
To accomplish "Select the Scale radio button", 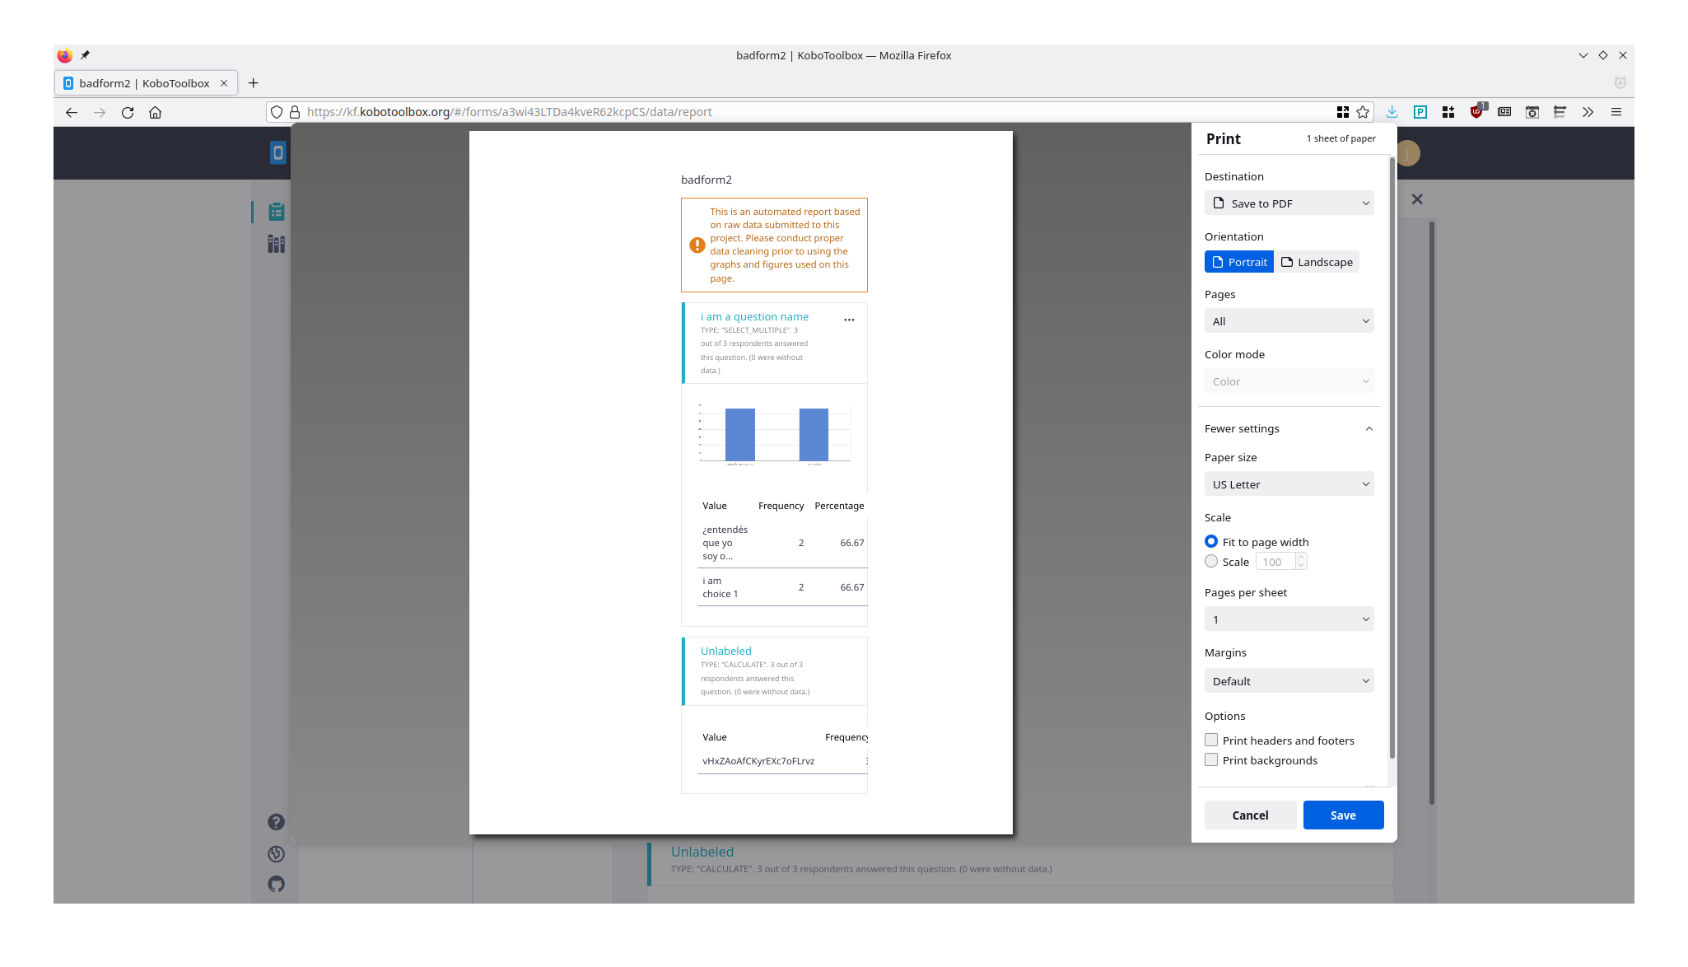I will 1211,561.
